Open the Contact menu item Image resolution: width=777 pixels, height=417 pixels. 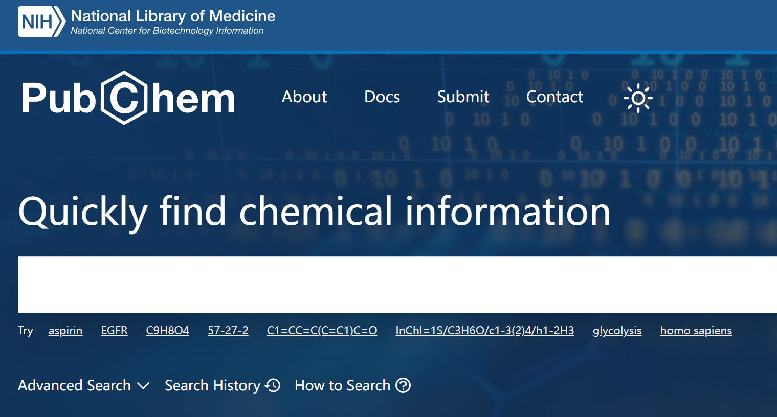pos(554,97)
